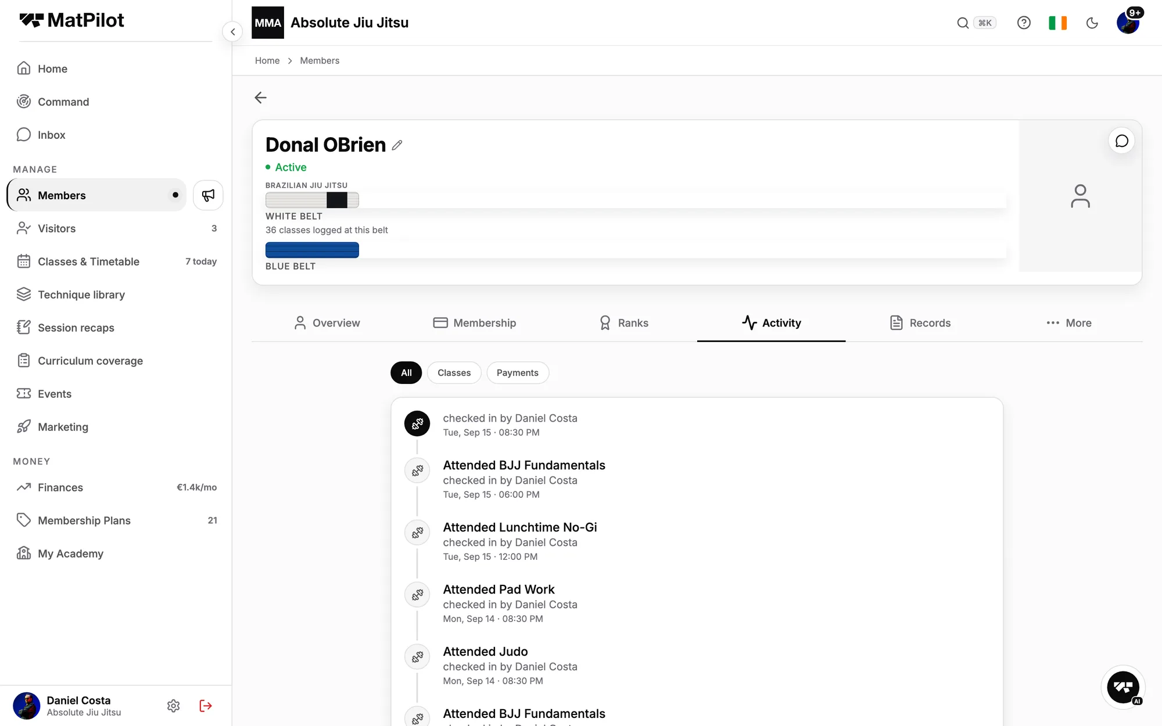The width and height of the screenshot is (1162, 726).
Task: Open the help question mark icon
Action: click(1024, 23)
